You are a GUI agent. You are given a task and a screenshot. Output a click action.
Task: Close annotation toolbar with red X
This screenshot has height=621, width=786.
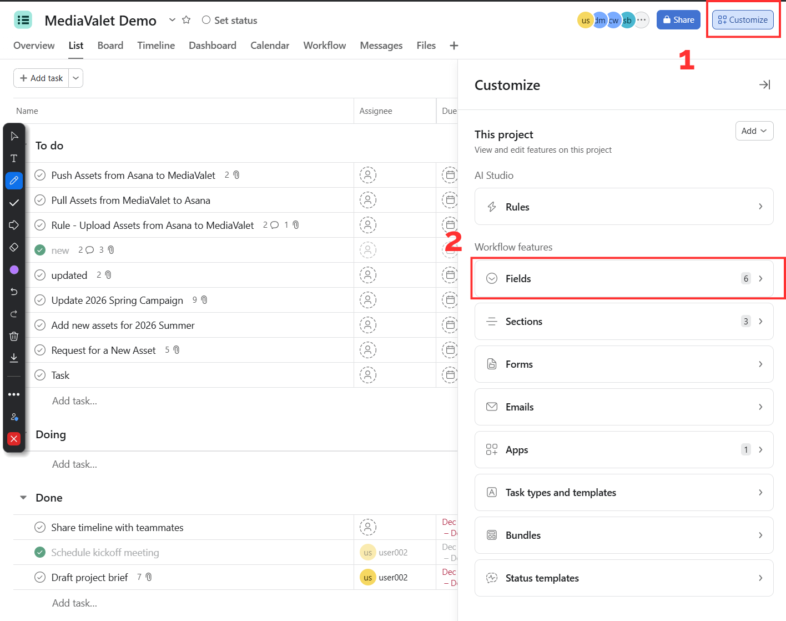(x=14, y=439)
